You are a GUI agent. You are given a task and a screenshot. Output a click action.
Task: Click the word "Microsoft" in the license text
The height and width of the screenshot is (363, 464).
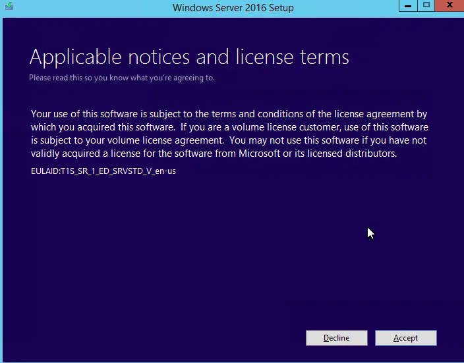pyautogui.click(x=259, y=154)
